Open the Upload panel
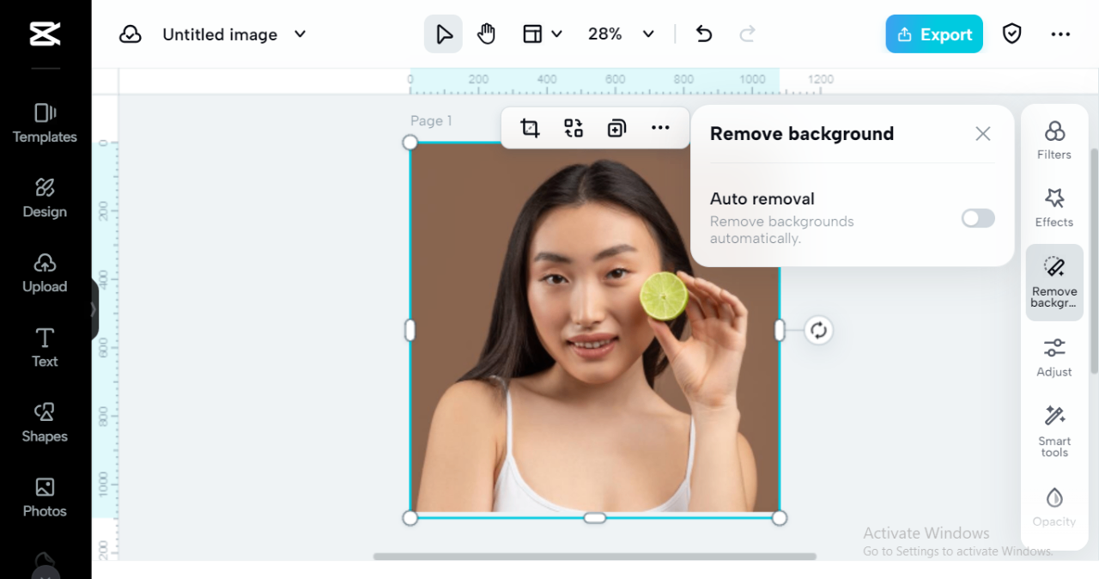 point(45,273)
